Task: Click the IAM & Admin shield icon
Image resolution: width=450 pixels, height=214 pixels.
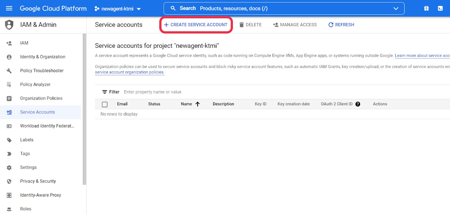Action: point(9,25)
